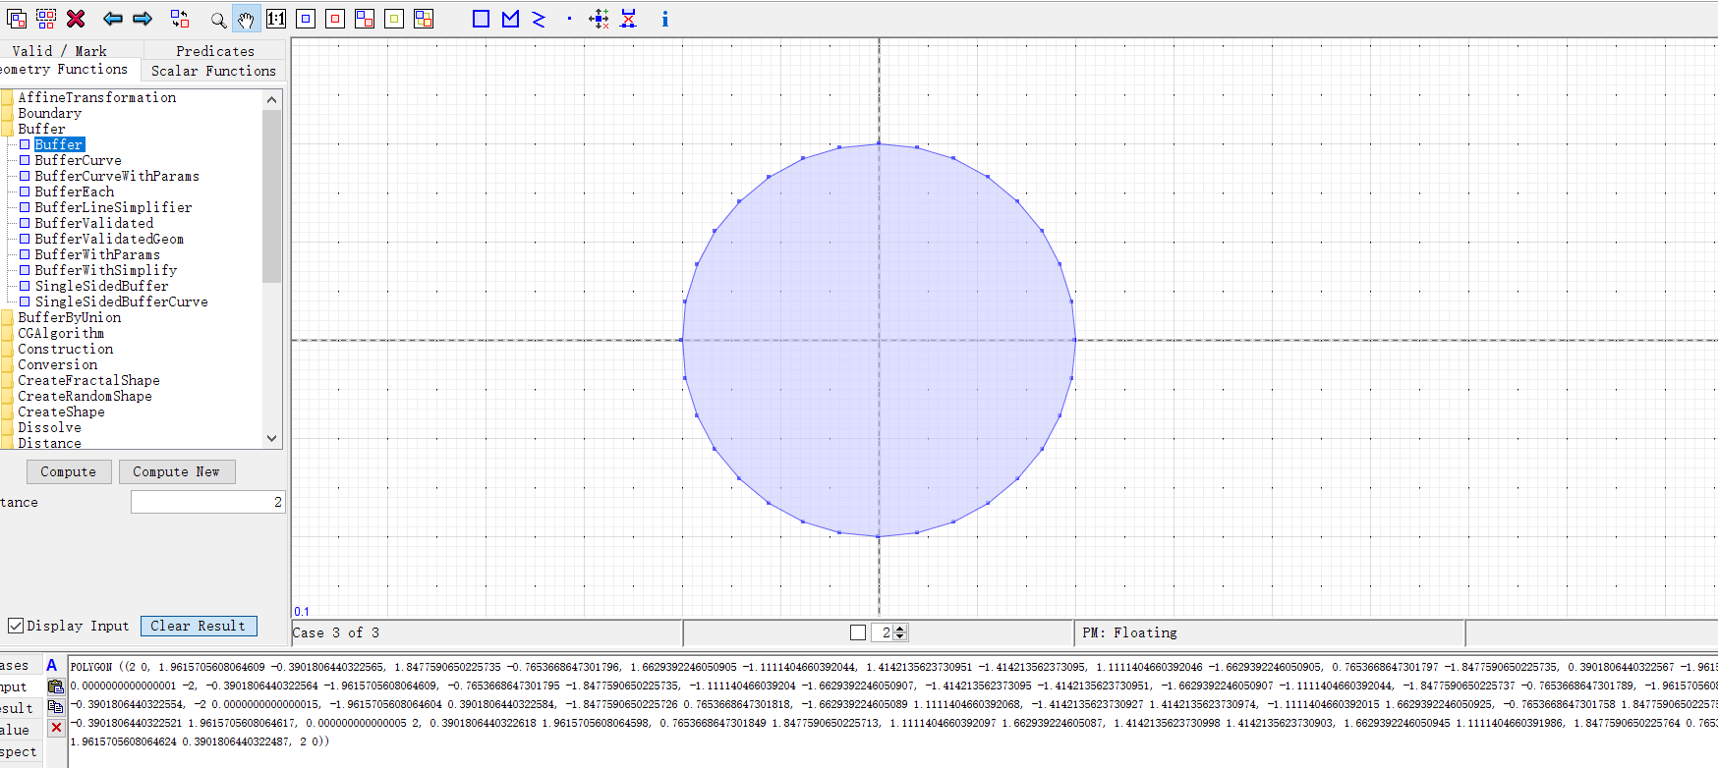Click copy icon beside result text
The height and width of the screenshot is (768, 1718).
(56, 707)
